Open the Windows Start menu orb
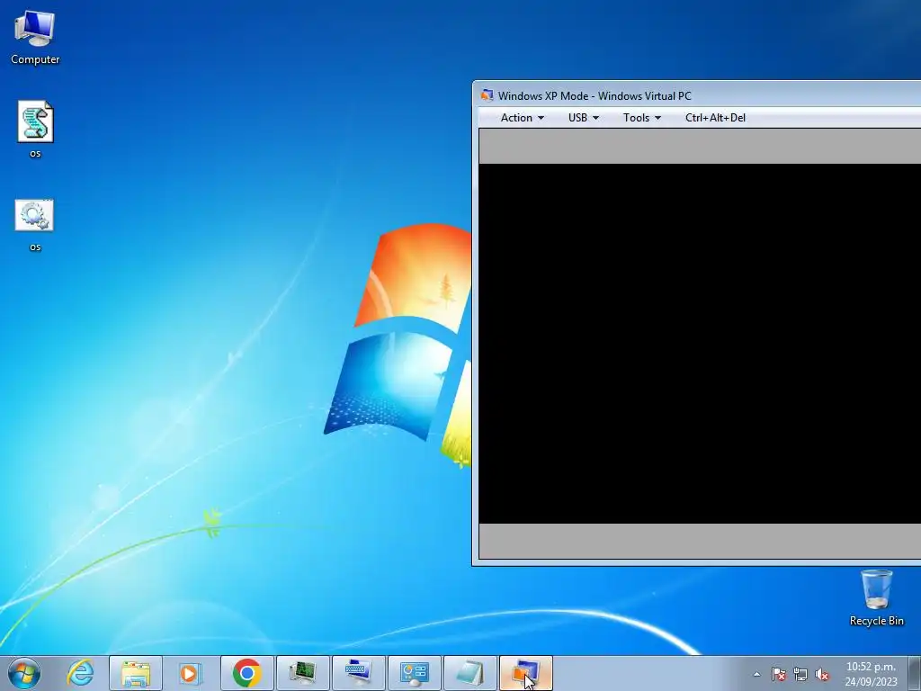The image size is (921, 691). 24,673
